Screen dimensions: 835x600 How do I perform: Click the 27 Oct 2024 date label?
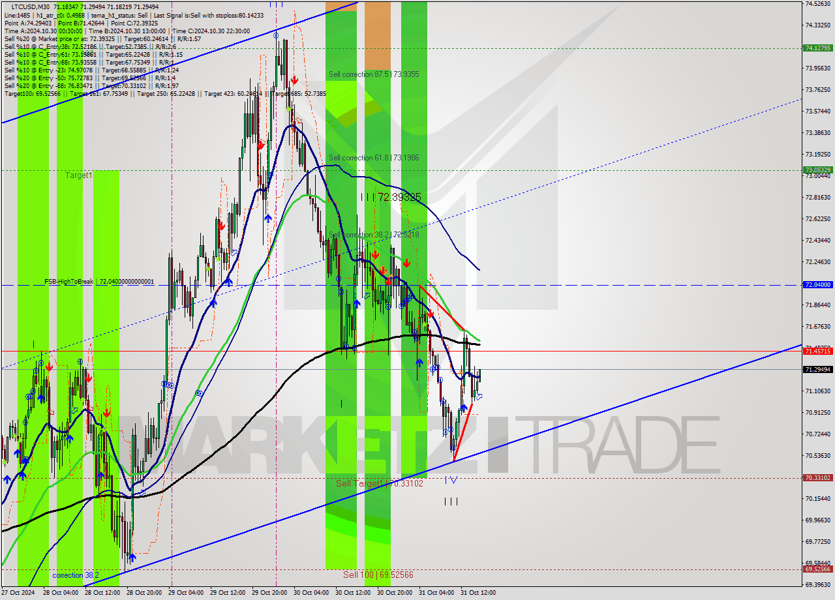(18, 593)
